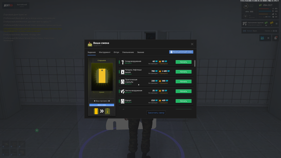
Task: Open the Отгул tab
Action: pos(116,52)
